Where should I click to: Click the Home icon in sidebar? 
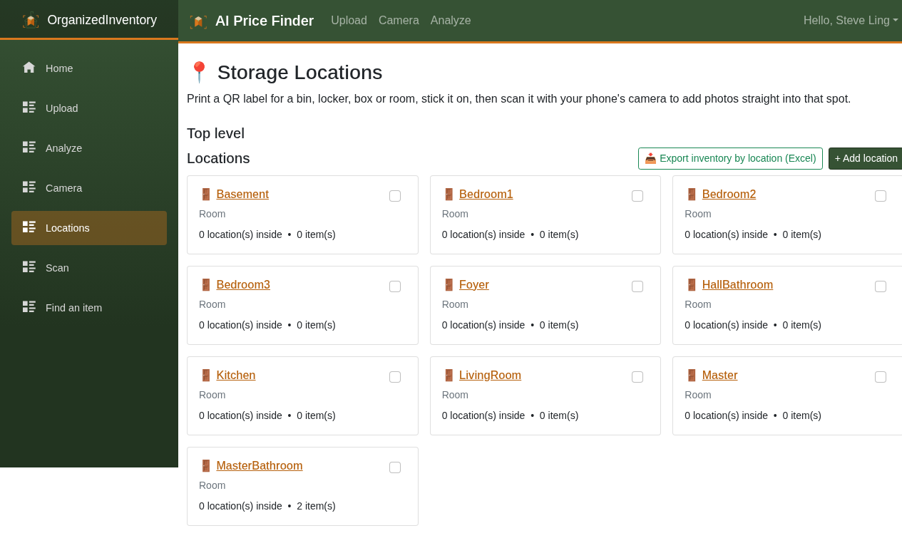coord(29,68)
